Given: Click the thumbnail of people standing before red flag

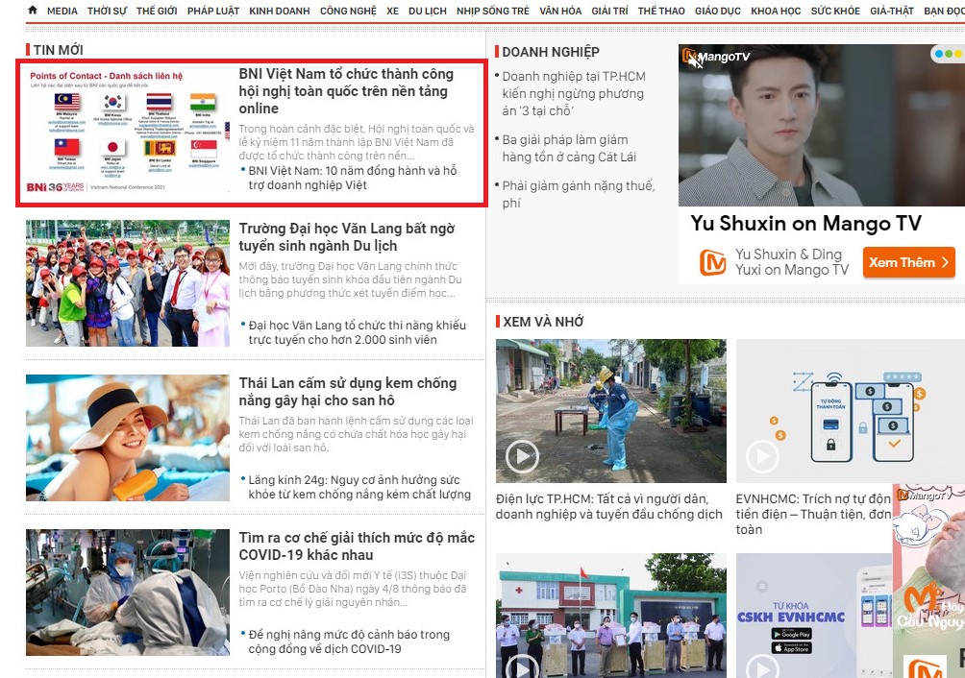Looking at the screenshot, I should (x=611, y=616).
